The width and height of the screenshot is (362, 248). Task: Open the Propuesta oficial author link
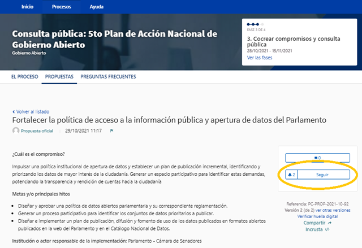click(x=37, y=131)
